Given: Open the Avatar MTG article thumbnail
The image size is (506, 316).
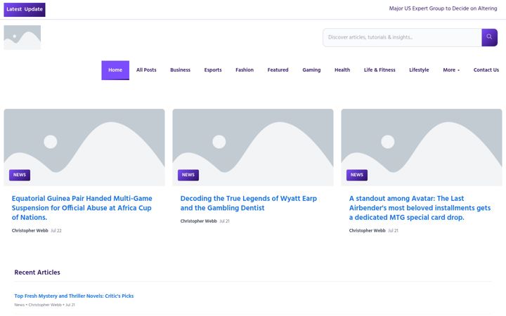Looking at the screenshot, I should (x=422, y=147).
